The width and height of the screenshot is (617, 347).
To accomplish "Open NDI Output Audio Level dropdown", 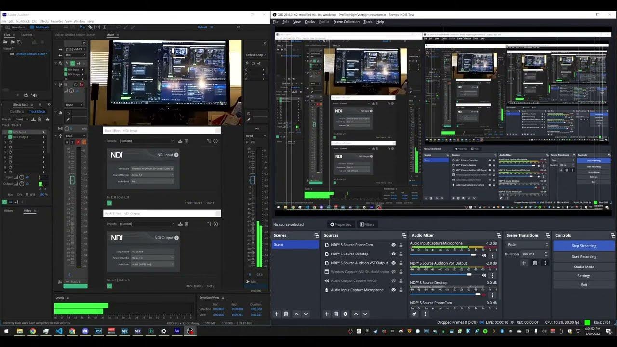I will pyautogui.click(x=152, y=264).
